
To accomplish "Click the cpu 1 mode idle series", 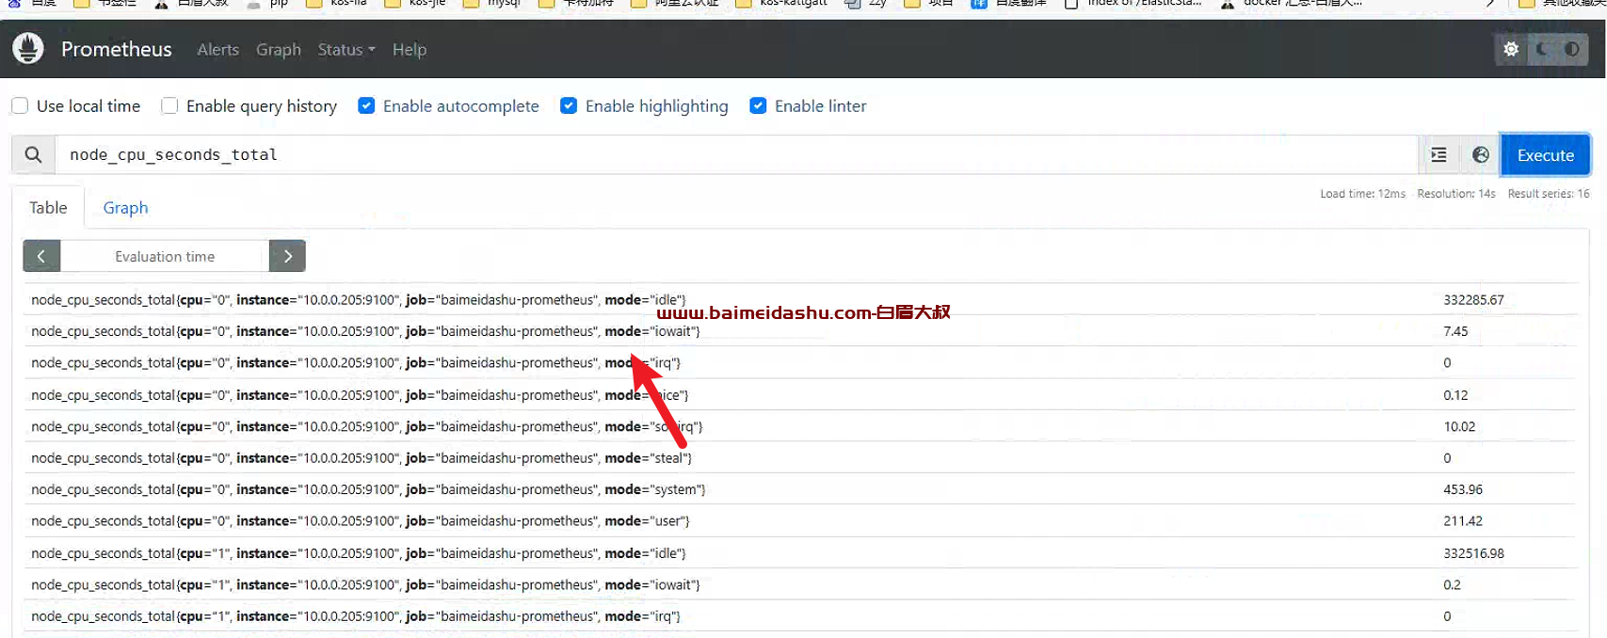I will click(799, 553).
